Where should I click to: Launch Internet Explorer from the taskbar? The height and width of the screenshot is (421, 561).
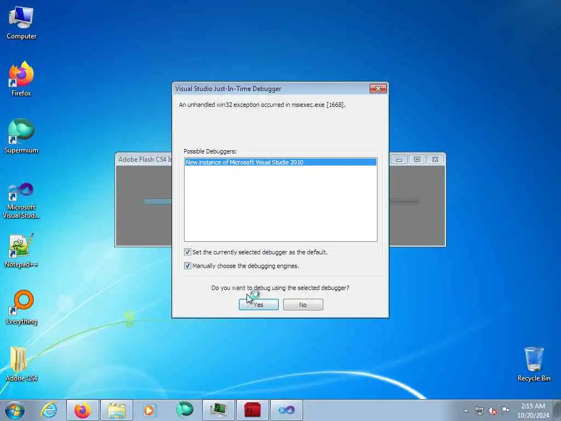pos(48,410)
